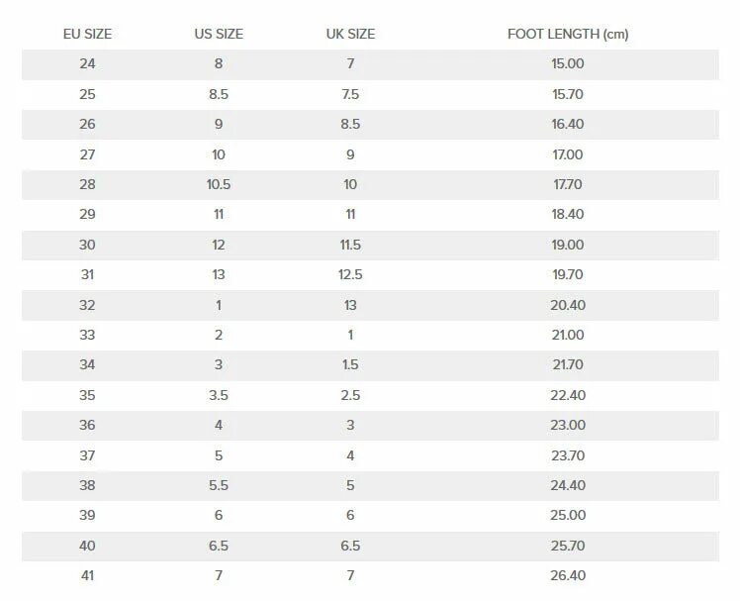Click the US SIZE column header
Screen dimensions: 740x601
(219, 34)
